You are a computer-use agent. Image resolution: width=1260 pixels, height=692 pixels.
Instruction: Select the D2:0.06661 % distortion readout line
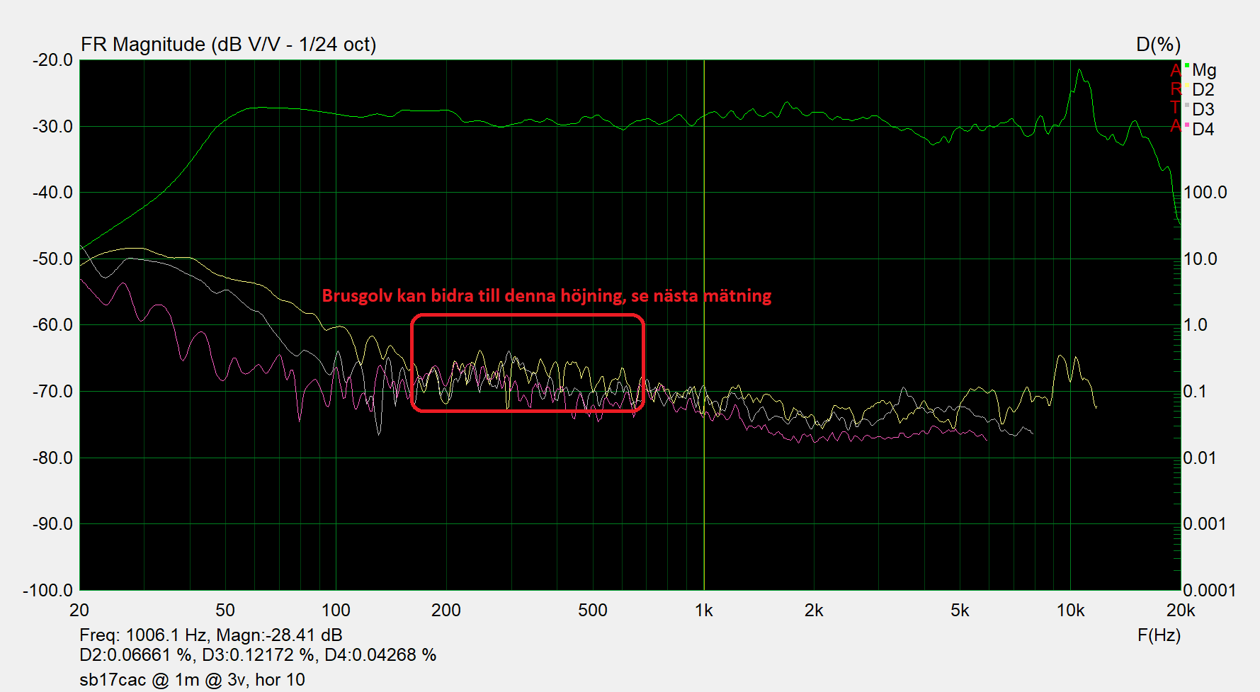(x=258, y=655)
